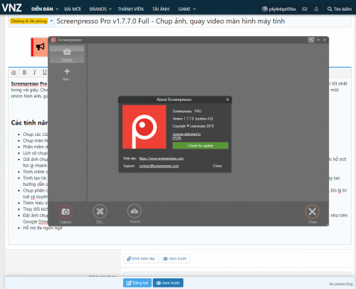Click the Đăng bài post button
This screenshot has width=356, height=289.
point(137,283)
